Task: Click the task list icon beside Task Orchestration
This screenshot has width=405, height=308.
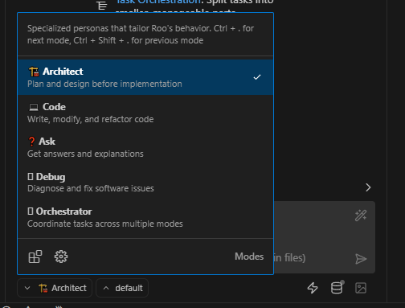Action: 102,5
